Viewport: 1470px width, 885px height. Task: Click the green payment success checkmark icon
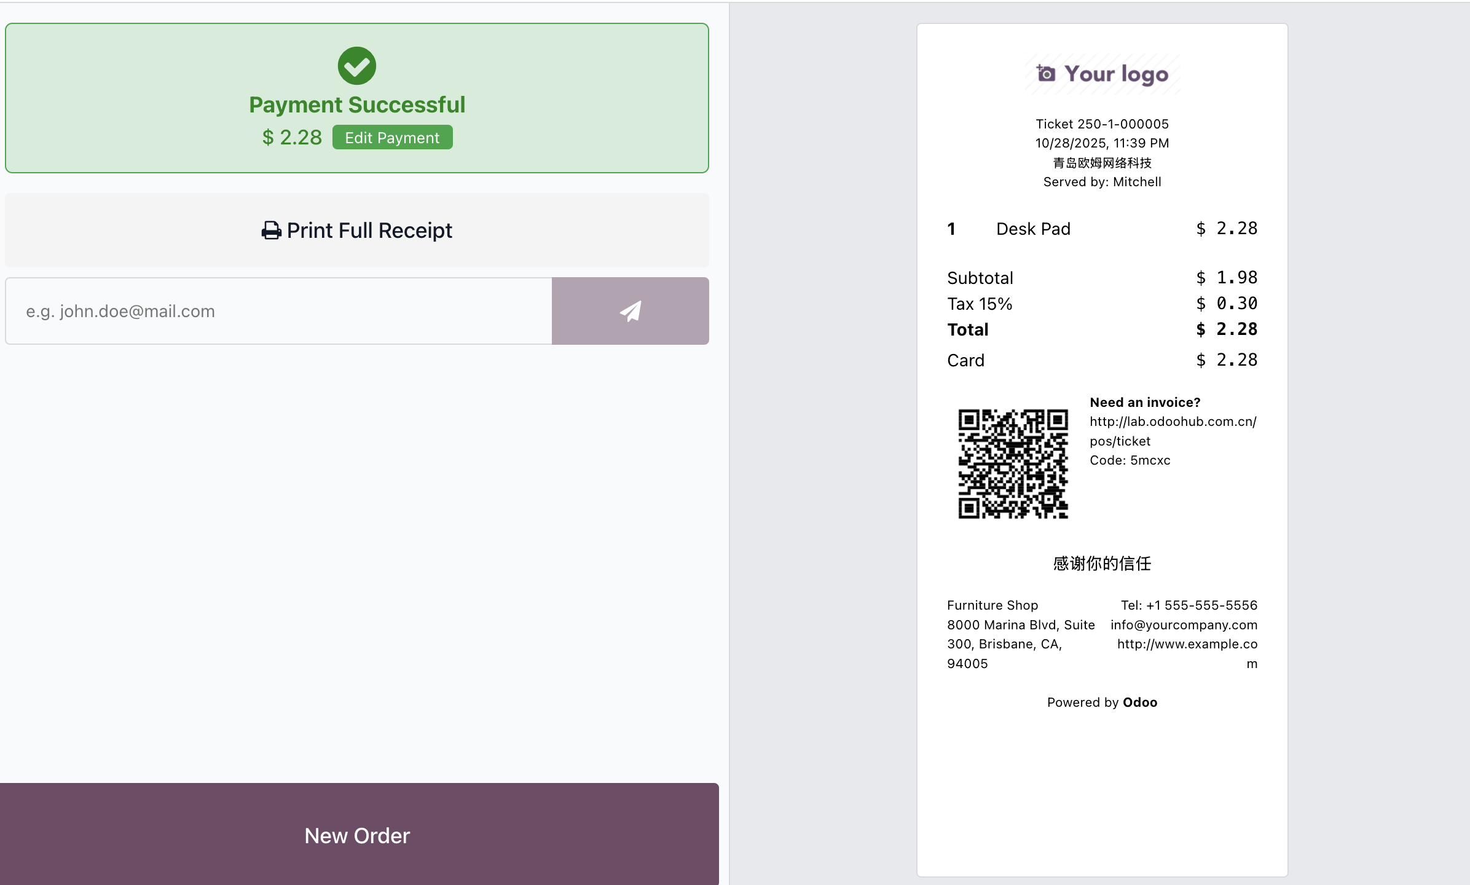[x=356, y=66]
